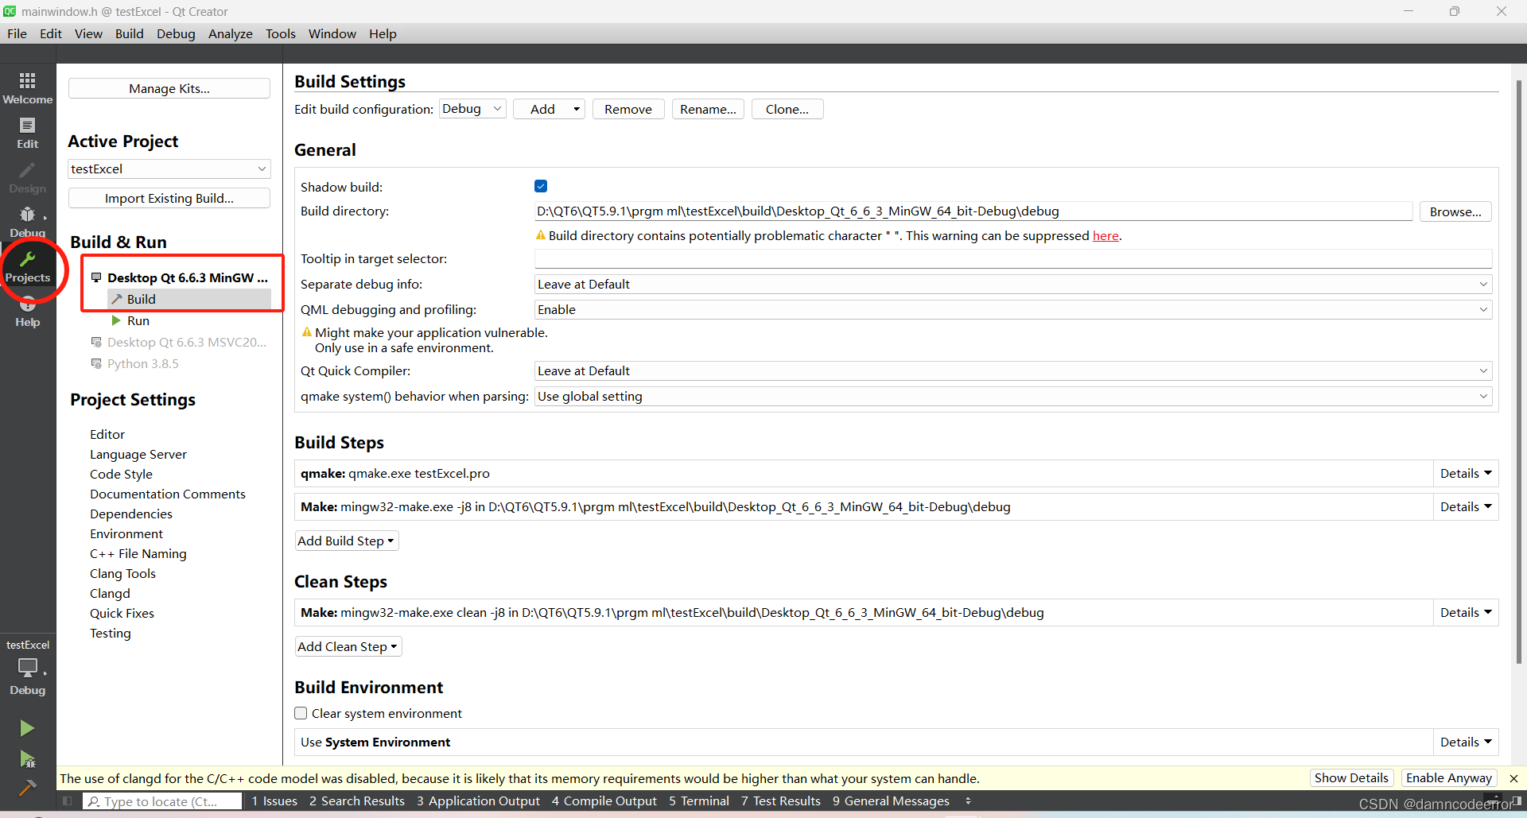Click Show Details on the info bar
Screen dimensions: 1527x818
pyautogui.click(x=1351, y=778)
